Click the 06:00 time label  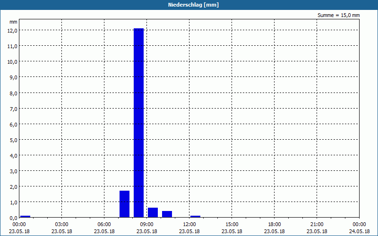tap(104, 225)
